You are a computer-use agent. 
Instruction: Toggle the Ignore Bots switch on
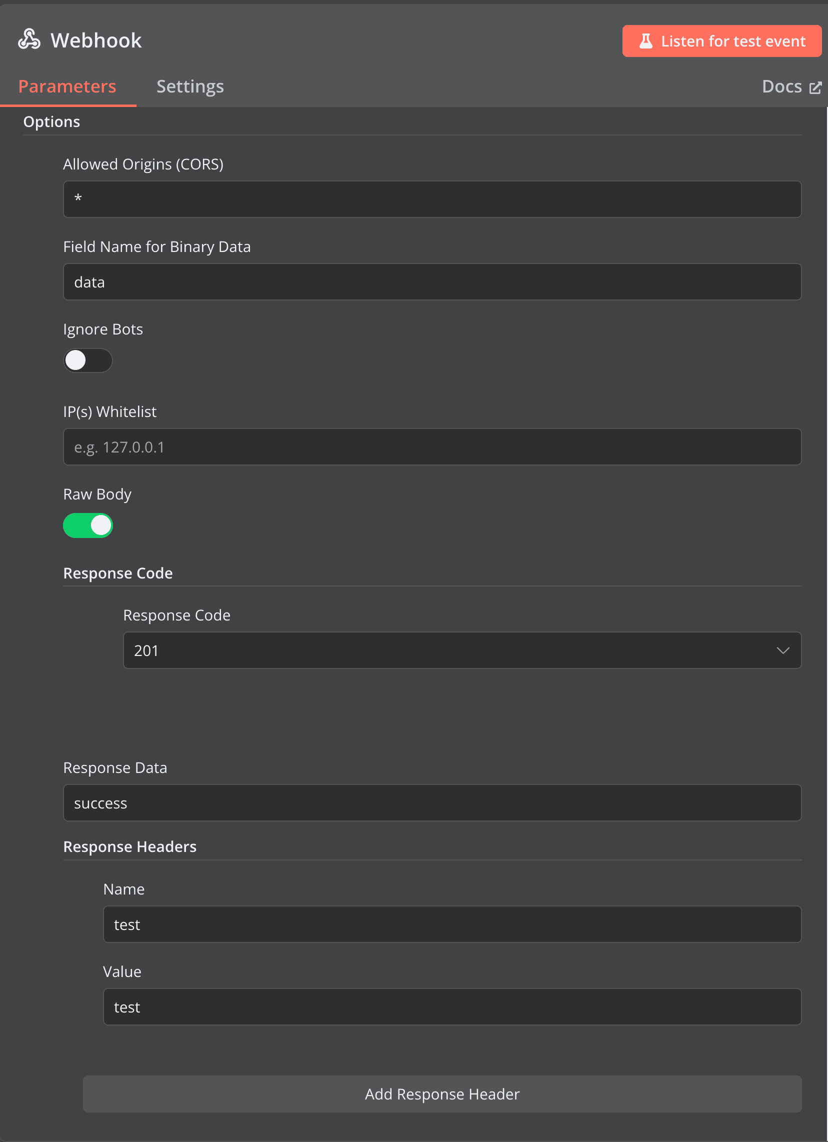pyautogui.click(x=88, y=360)
